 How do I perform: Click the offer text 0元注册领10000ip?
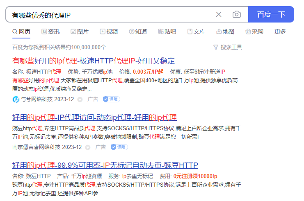[x=195, y=176]
